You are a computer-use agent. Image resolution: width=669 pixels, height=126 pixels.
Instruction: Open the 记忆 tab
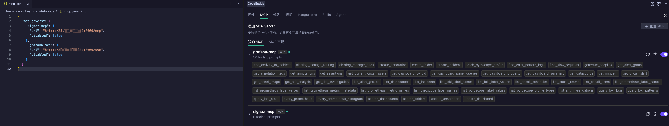click(x=289, y=15)
